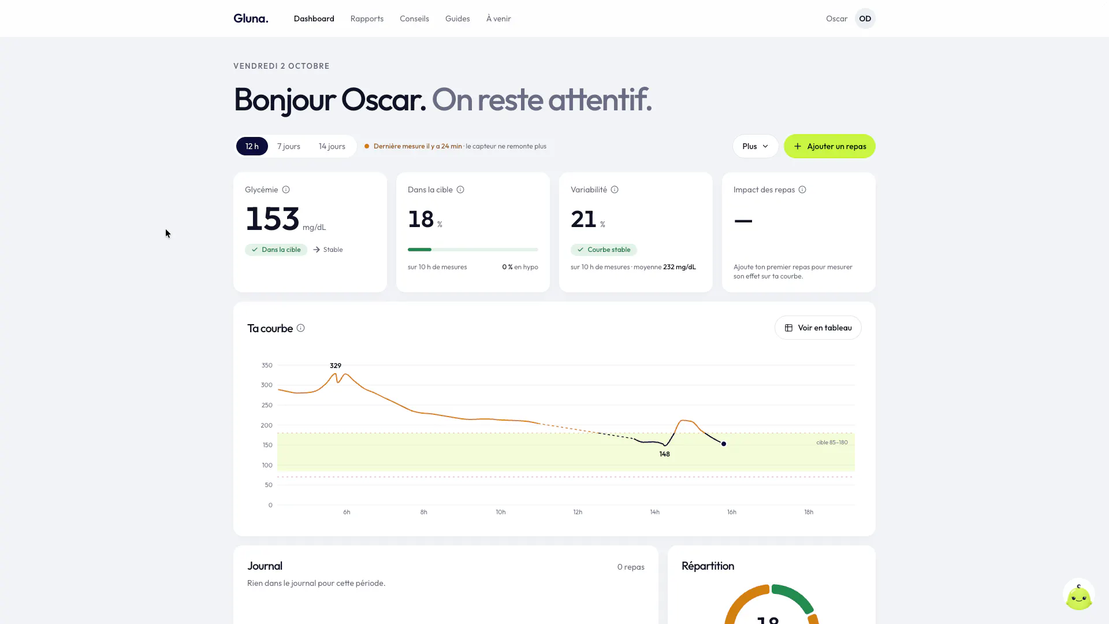Screen dimensions: 1109x624
Task: Click the 153 glycémie value
Action: [273, 219]
